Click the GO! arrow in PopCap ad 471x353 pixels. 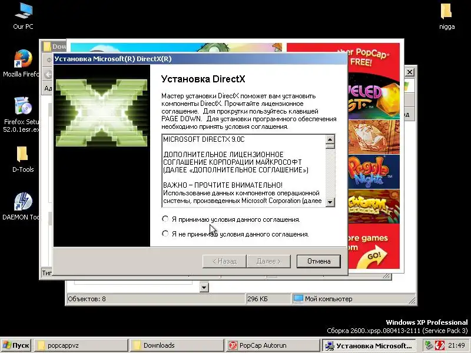[x=374, y=258]
